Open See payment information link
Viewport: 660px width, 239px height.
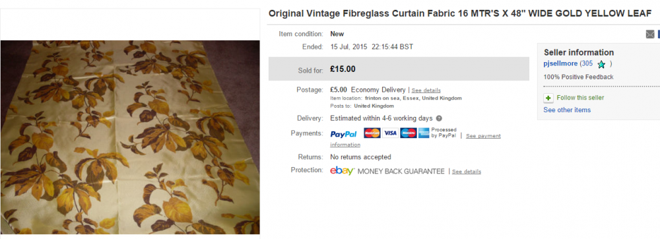[415, 140]
